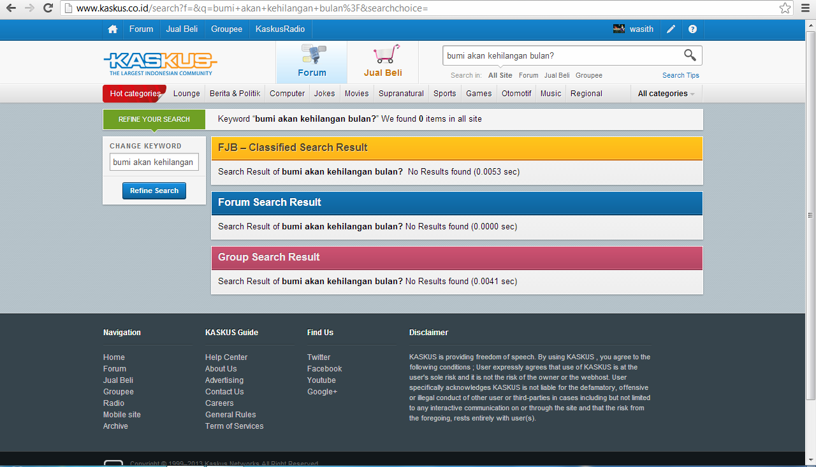Click the home icon in top bar
The height and width of the screenshot is (467, 816).
pos(113,29)
